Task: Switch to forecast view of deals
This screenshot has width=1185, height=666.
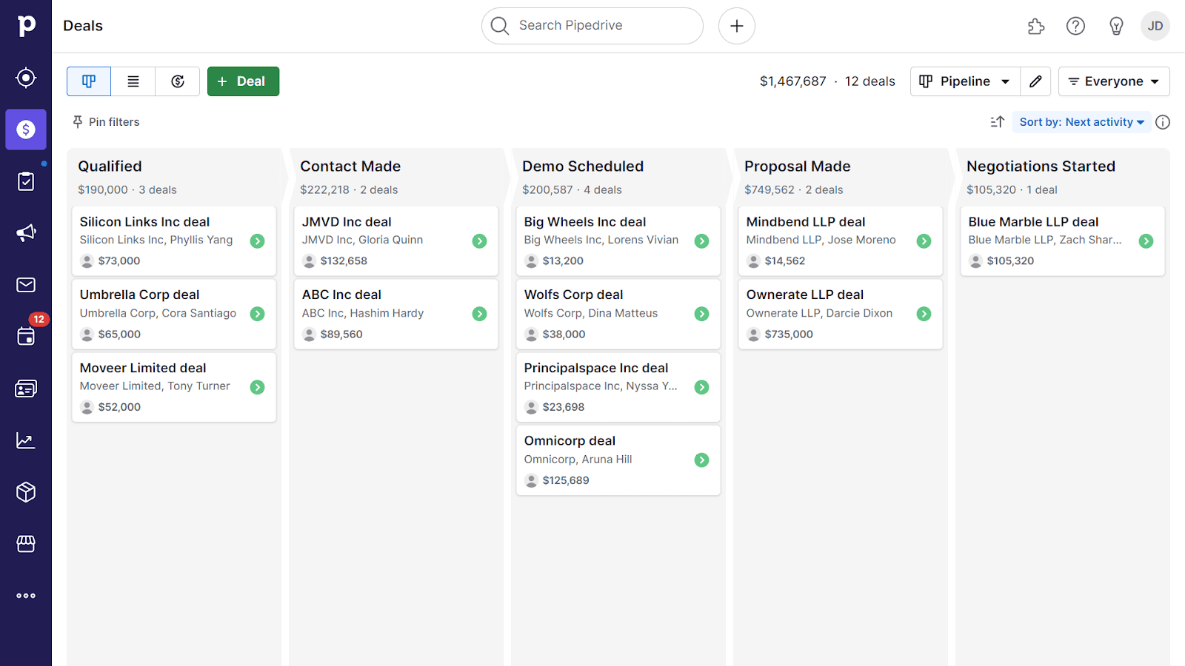Action: point(177,81)
